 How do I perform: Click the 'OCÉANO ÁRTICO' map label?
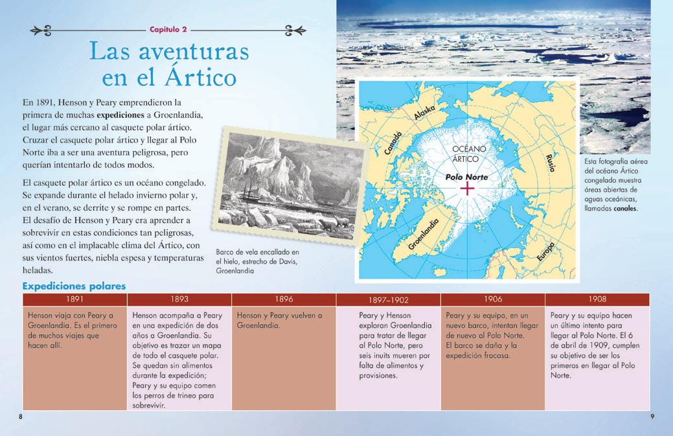point(469,154)
